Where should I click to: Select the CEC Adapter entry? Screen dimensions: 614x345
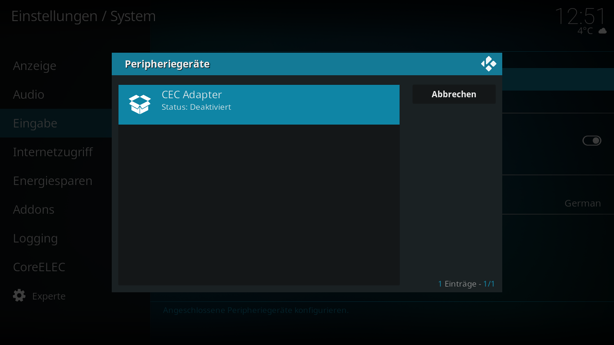[259, 104]
